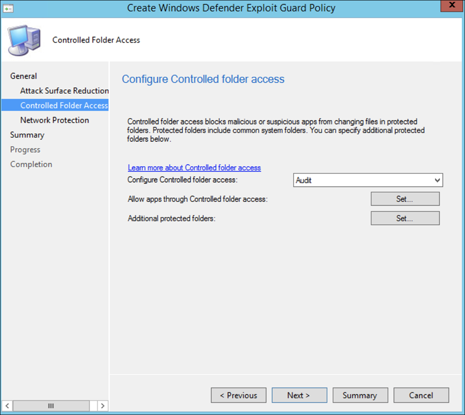Select Controlled Folder Access in the sidebar
The image size is (465, 415).
click(x=55, y=105)
